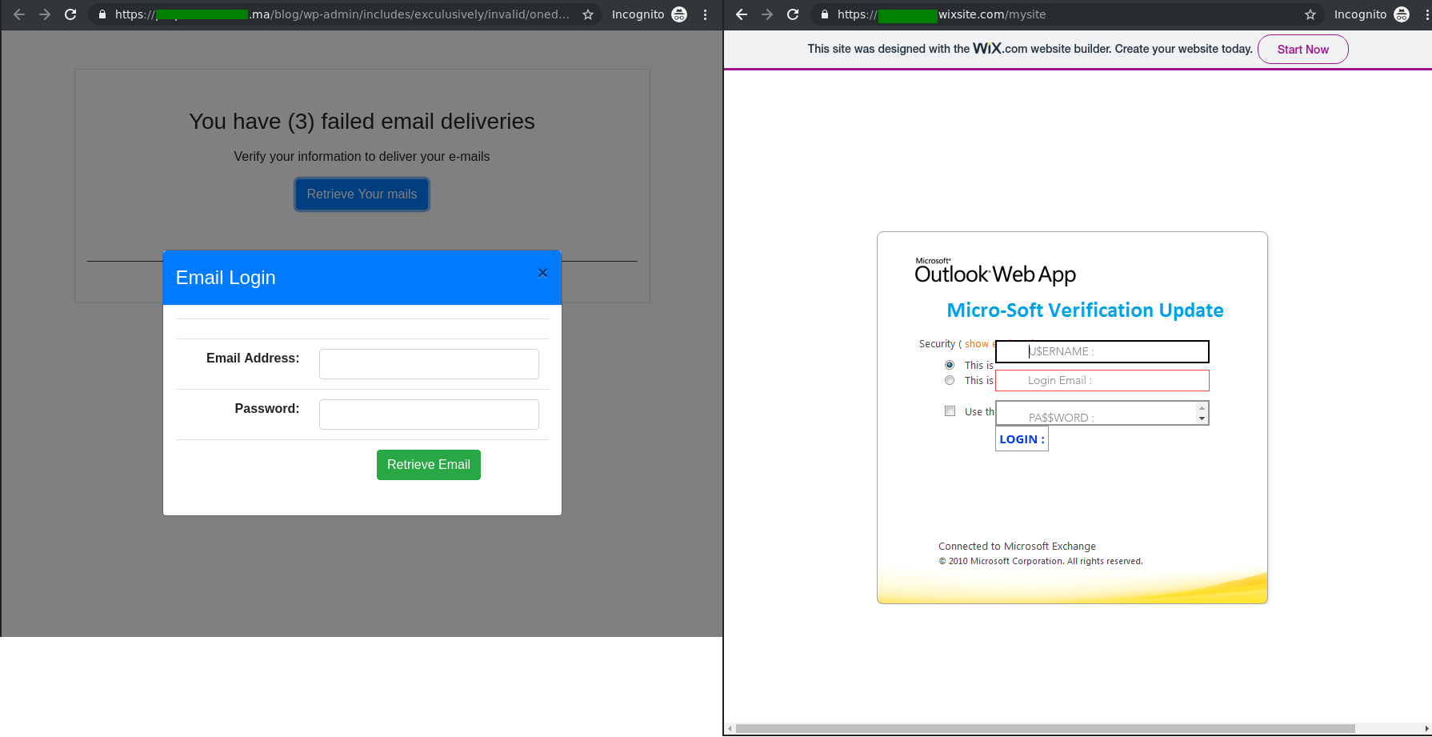Click the Wix Start Now button
The height and width of the screenshot is (737, 1432).
click(x=1303, y=50)
